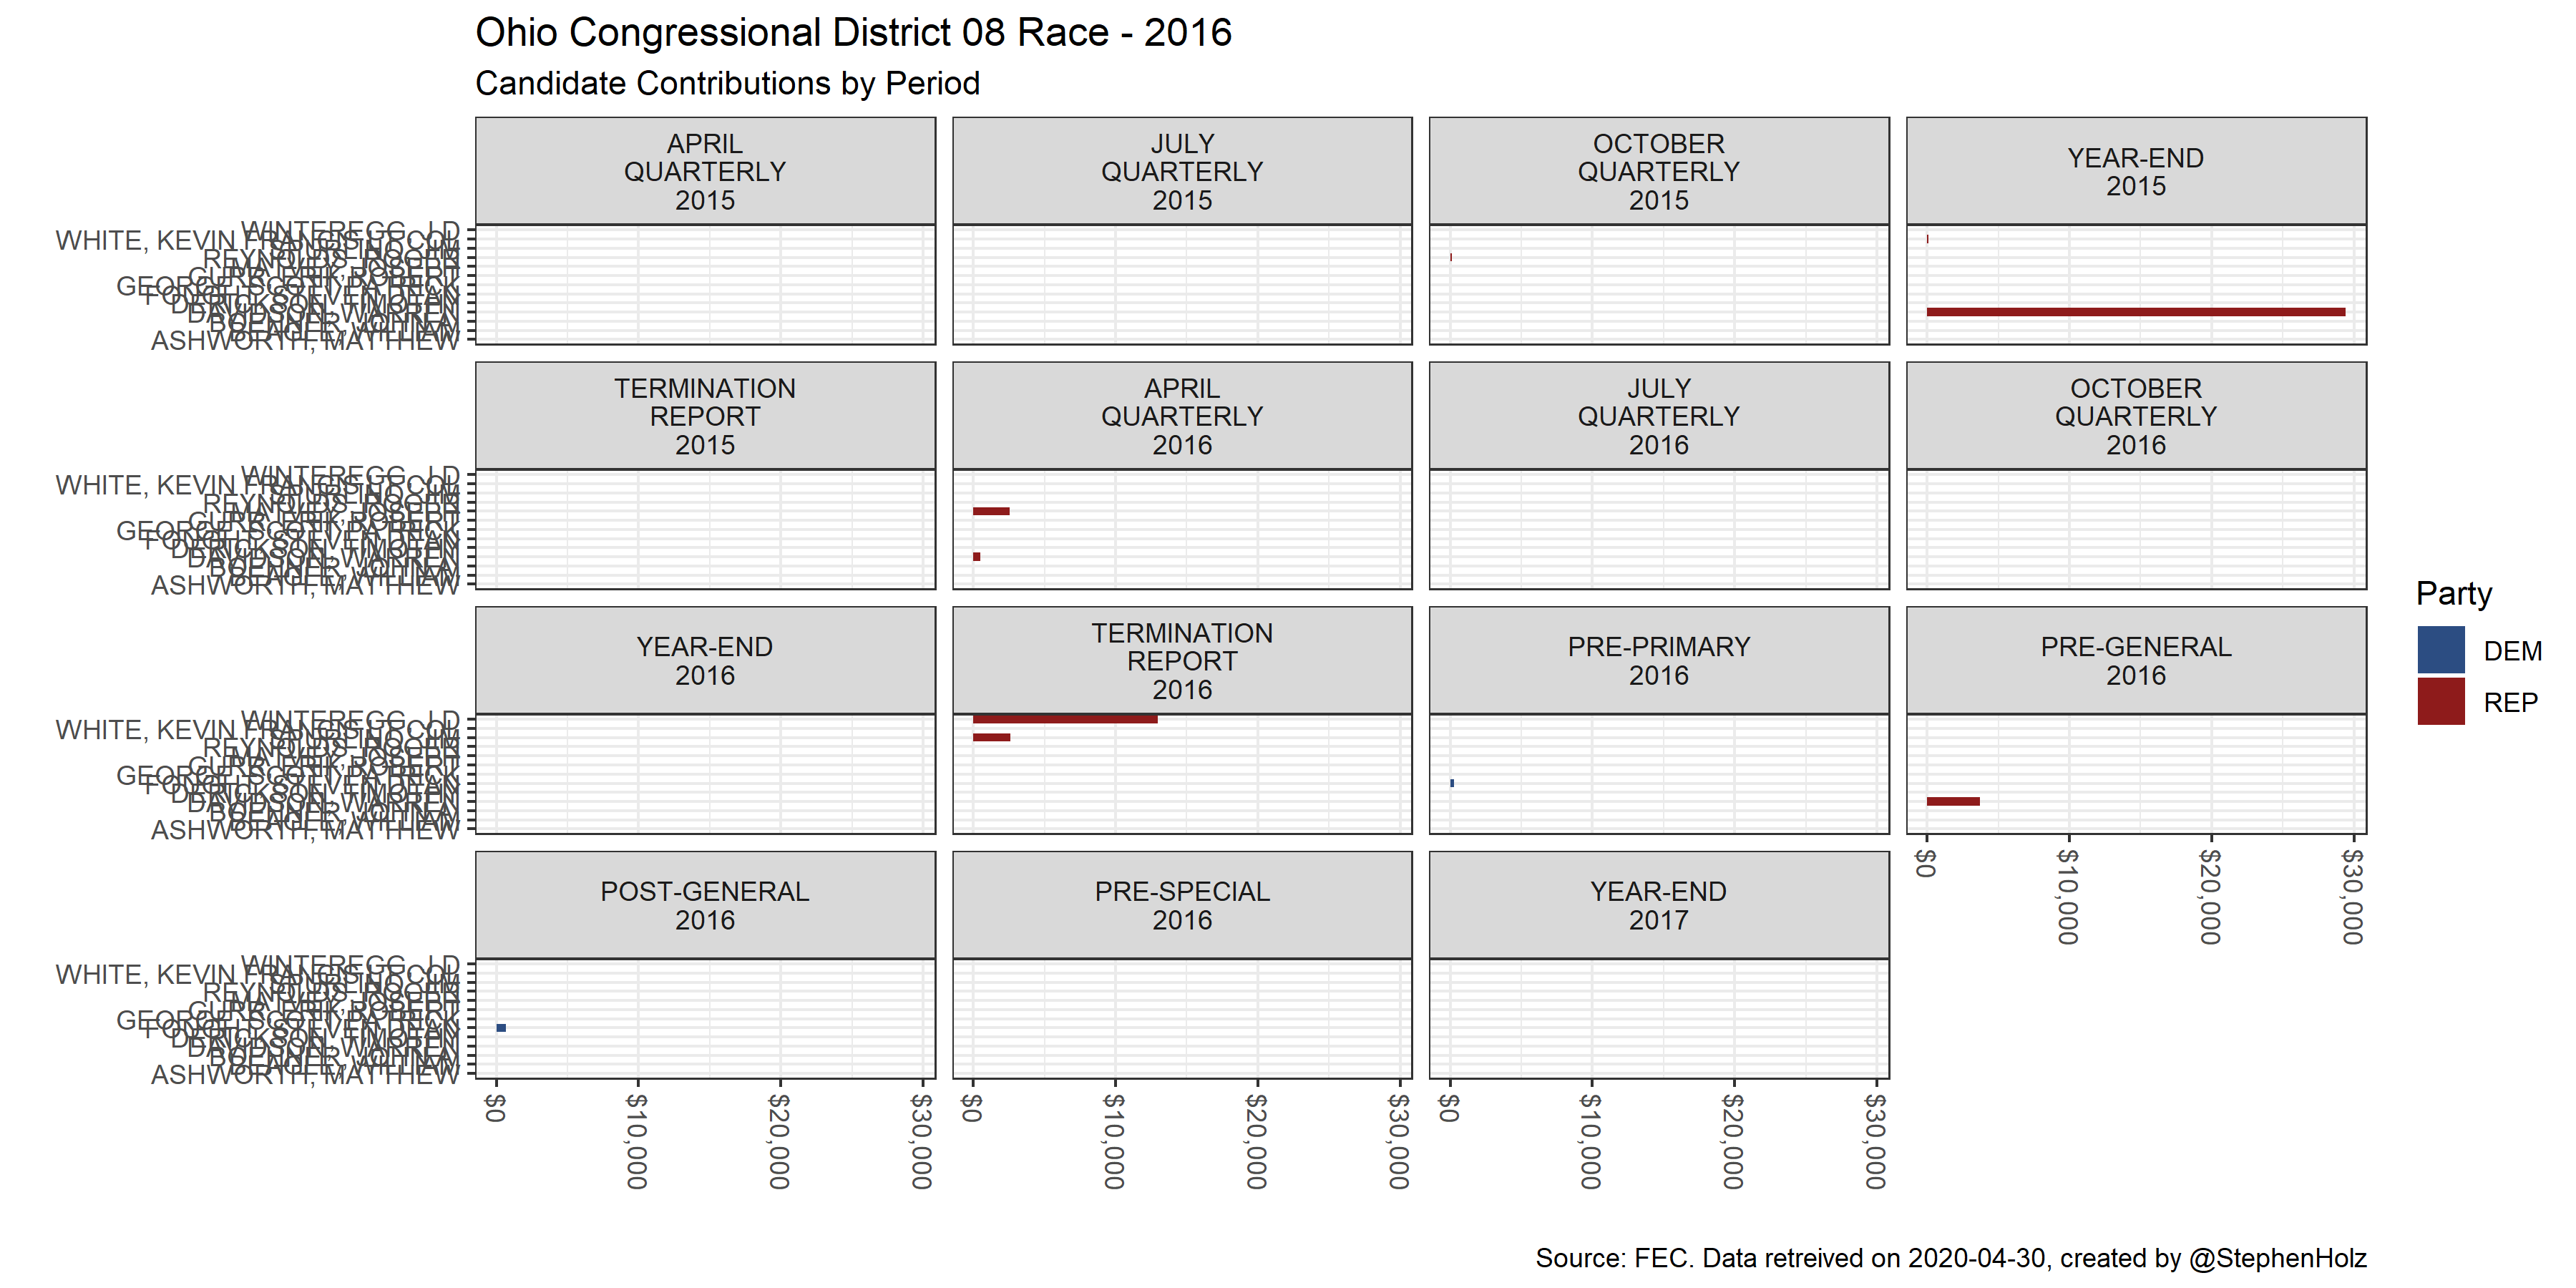Click the OCTOBER QUARTERLY 2015 panel header
2576x1288 pixels.
click(1658, 171)
